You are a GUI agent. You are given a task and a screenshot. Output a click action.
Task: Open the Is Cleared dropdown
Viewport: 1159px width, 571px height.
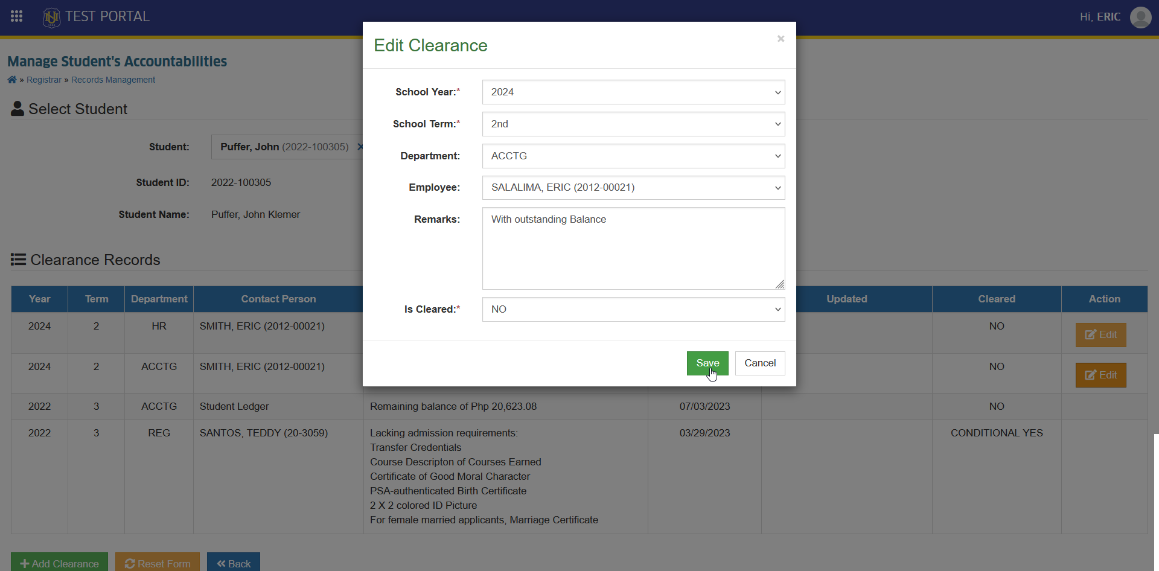[x=633, y=309]
